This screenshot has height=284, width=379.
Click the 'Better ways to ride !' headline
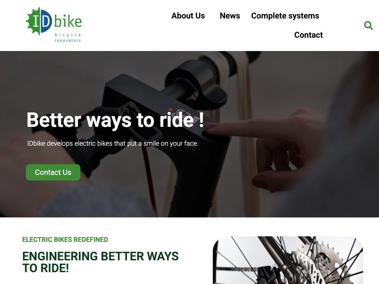pos(115,120)
